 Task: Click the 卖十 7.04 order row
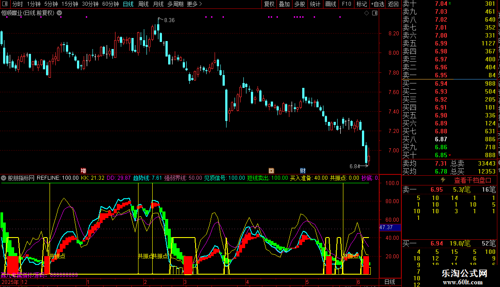click(x=449, y=4)
